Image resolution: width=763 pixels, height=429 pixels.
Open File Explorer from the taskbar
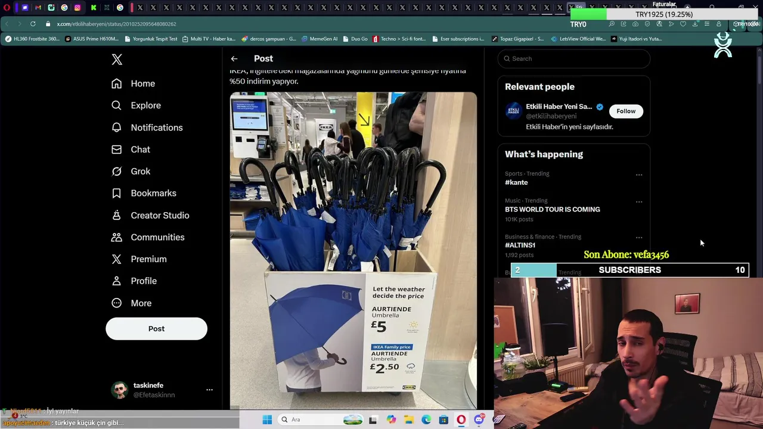[x=409, y=419]
